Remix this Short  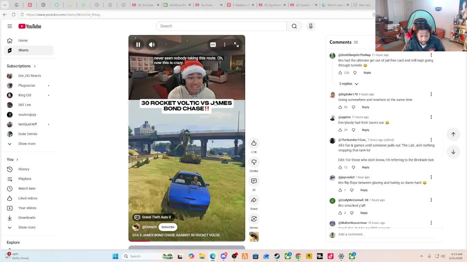coord(254,219)
